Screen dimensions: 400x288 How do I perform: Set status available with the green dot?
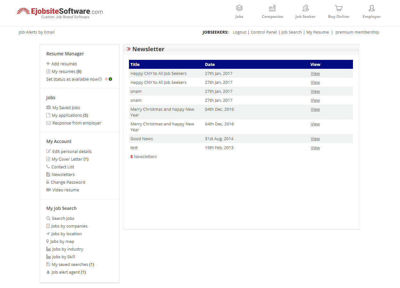[110, 79]
